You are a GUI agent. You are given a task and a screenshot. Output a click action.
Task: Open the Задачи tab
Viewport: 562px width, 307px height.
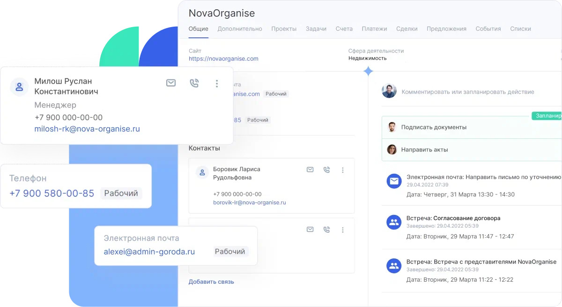[x=316, y=29]
